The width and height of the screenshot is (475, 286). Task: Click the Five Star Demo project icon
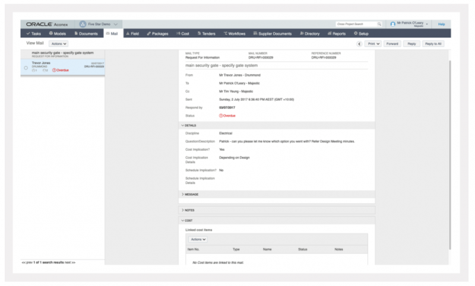pyautogui.click(x=83, y=24)
